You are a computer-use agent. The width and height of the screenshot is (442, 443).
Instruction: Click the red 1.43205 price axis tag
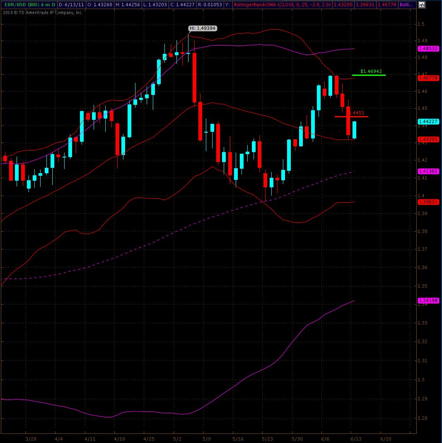(x=428, y=139)
